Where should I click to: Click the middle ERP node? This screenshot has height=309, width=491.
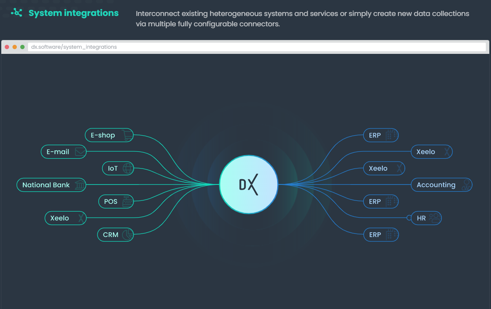(x=381, y=201)
